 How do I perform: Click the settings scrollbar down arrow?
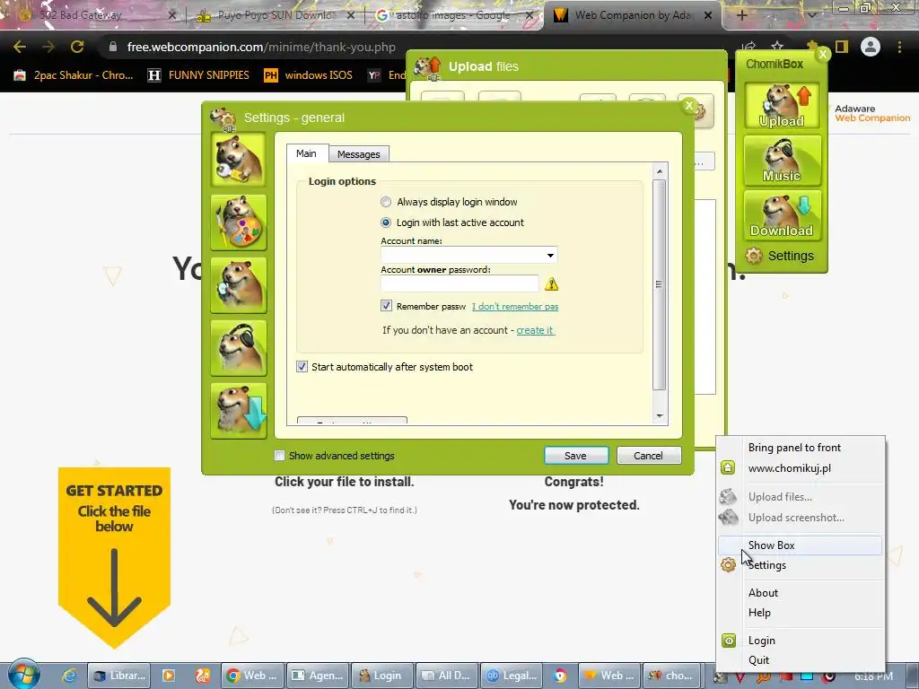coord(660,415)
